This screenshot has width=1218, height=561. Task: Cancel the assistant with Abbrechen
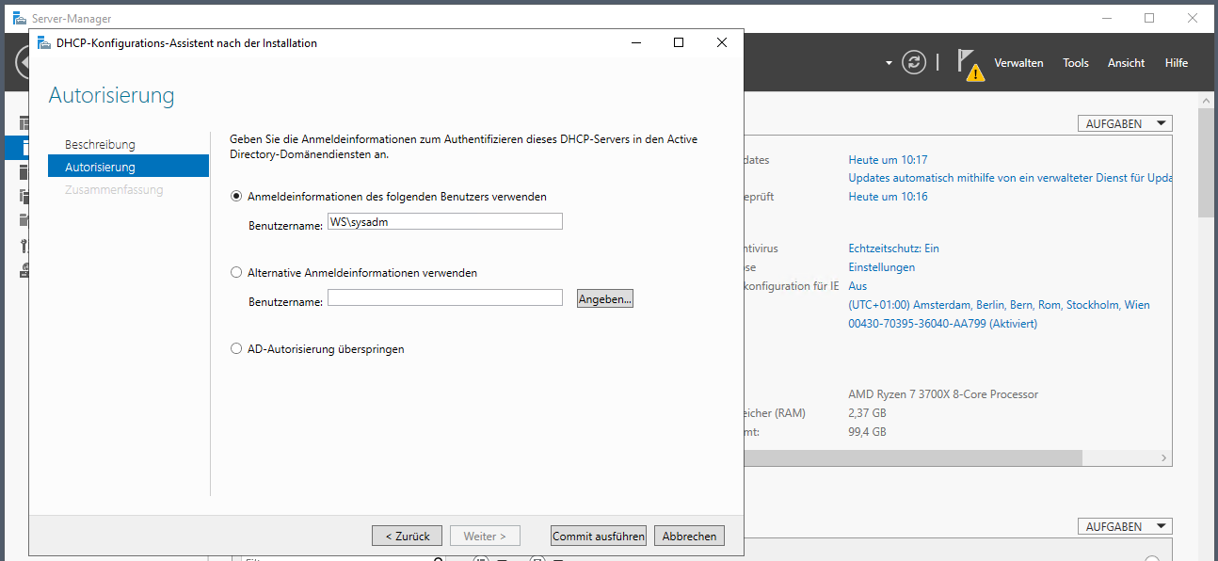pos(689,536)
